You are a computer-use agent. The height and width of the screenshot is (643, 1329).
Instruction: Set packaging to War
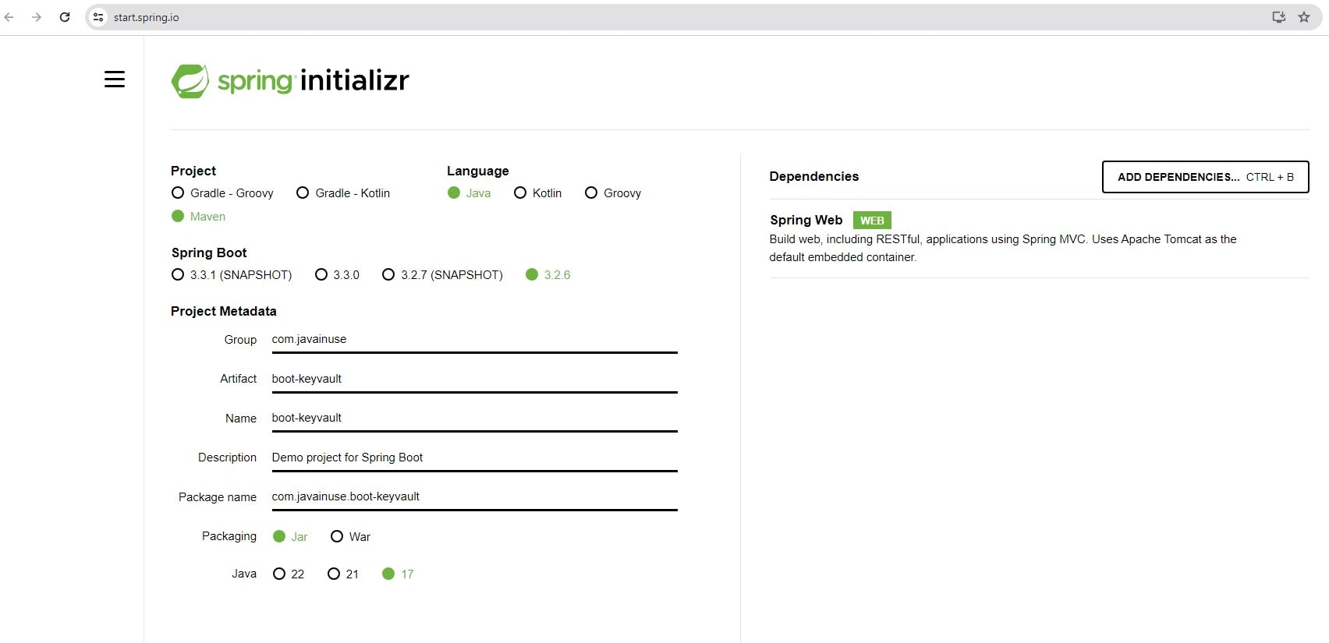(x=351, y=536)
